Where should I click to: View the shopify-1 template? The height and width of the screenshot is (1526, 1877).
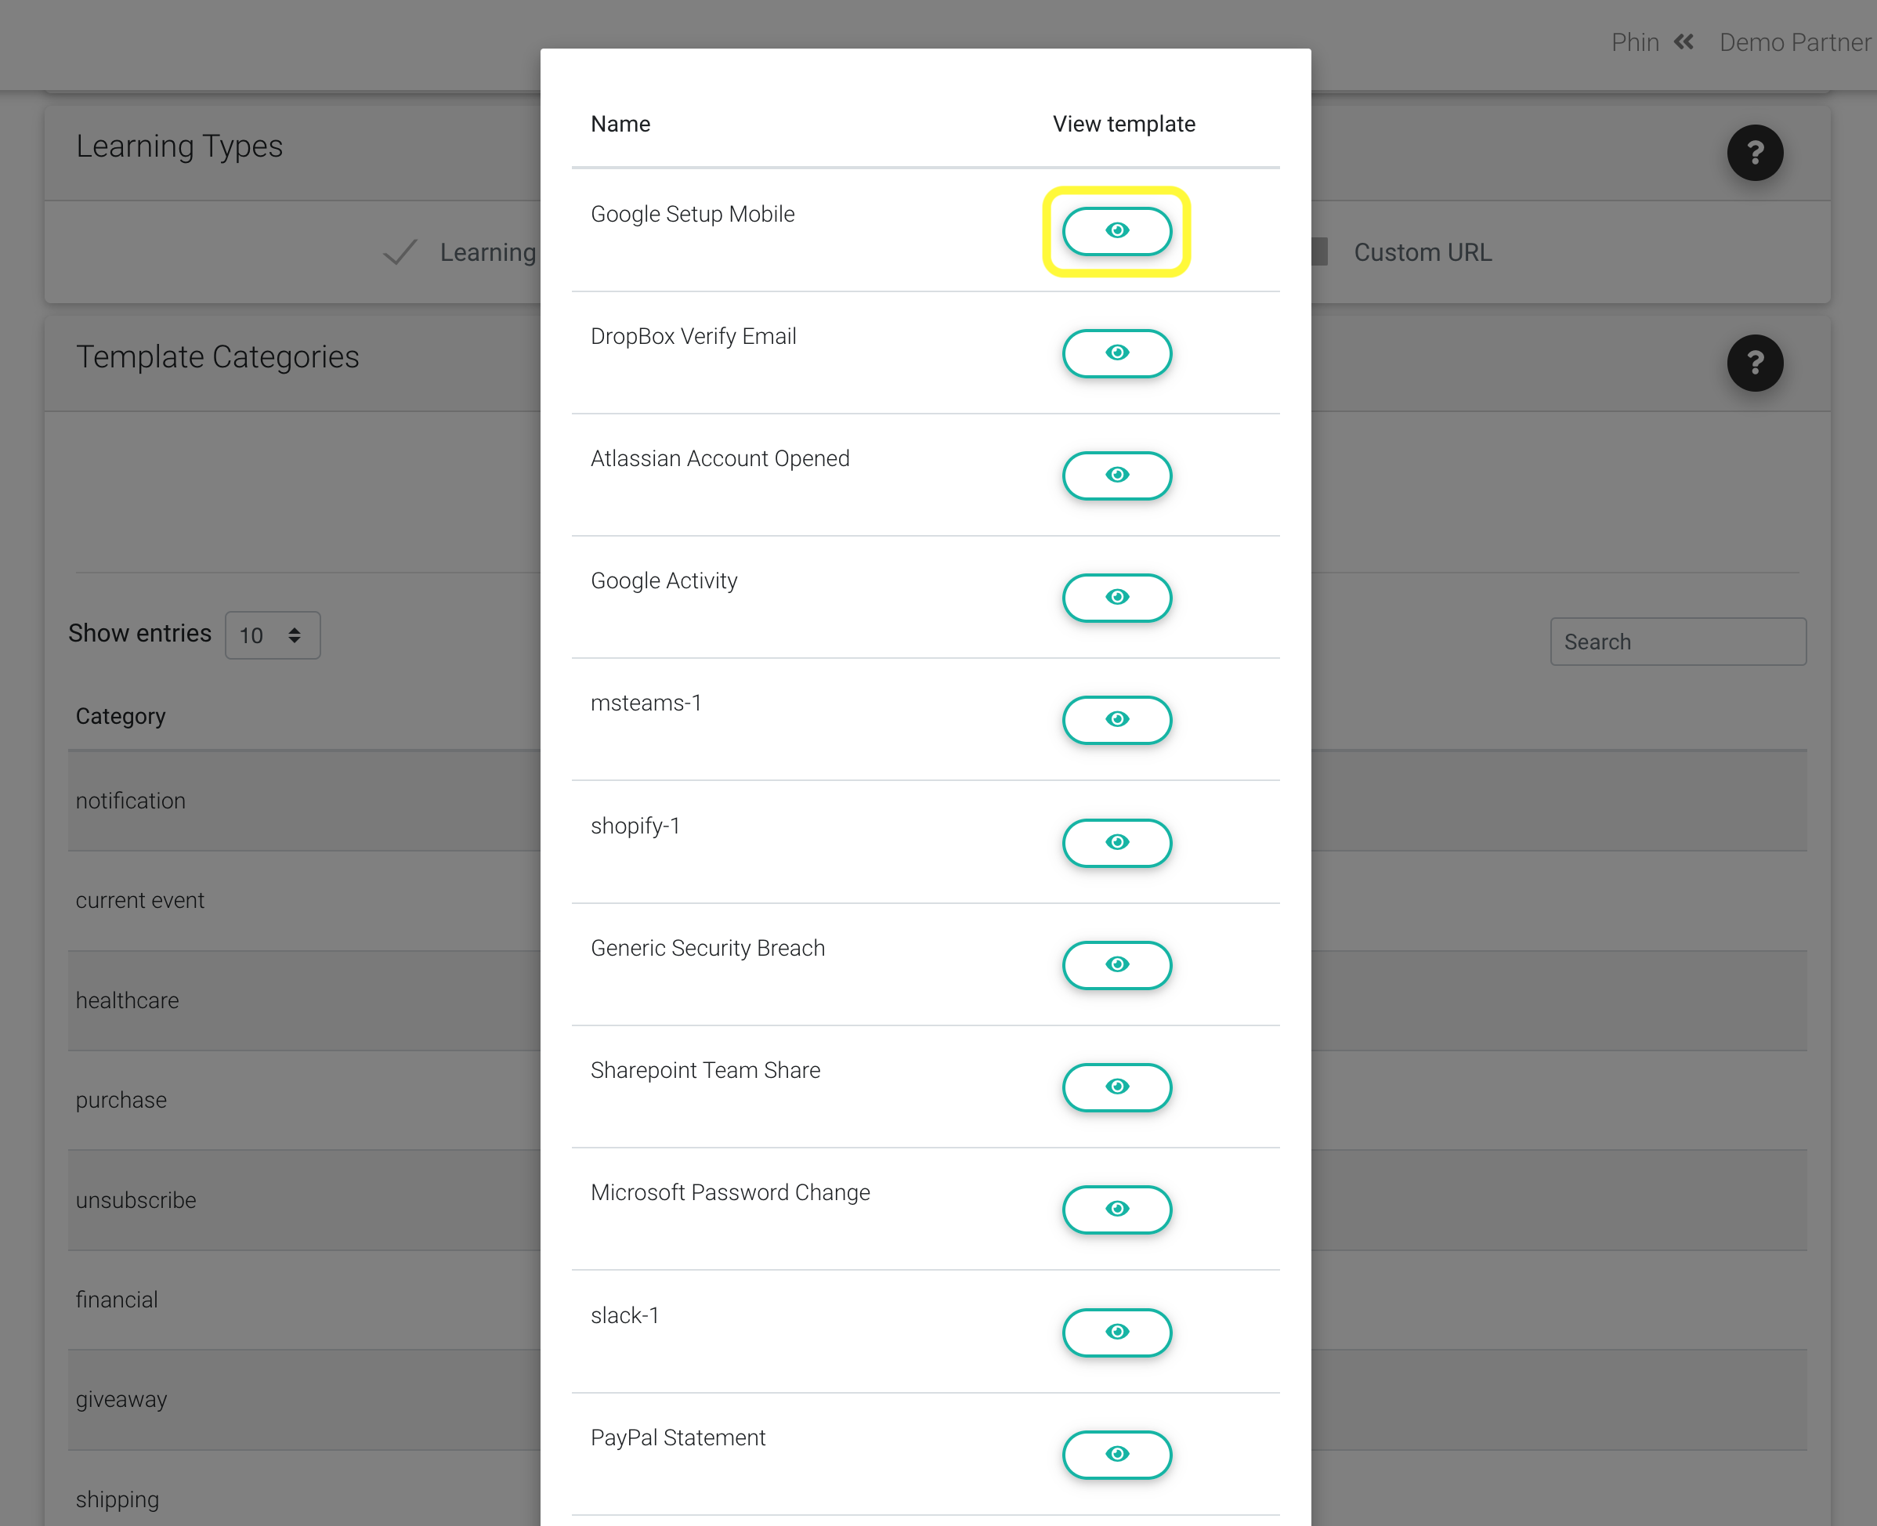click(x=1116, y=843)
